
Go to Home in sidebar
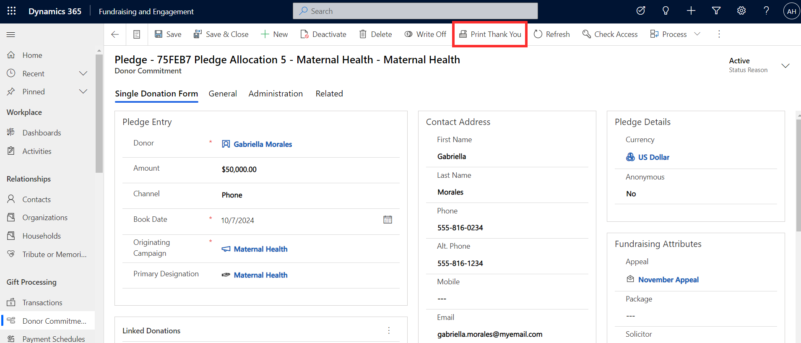47,55
